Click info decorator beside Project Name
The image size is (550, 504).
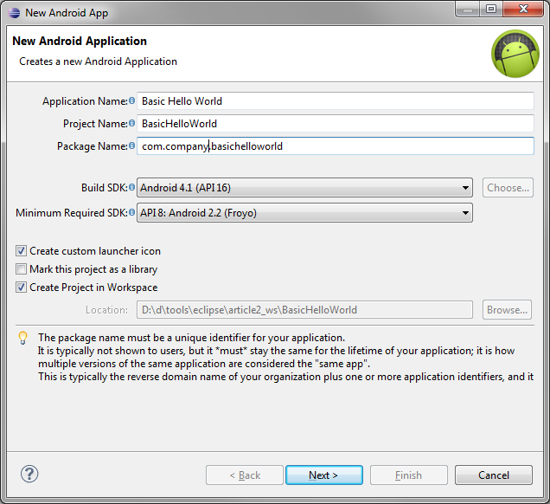(132, 124)
